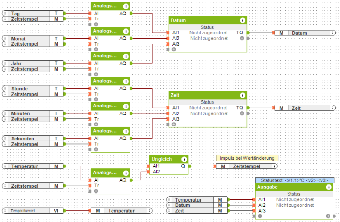Screen dimensions: 340x222
Task: Select Temperatur input connector feeding Ungleich AI1
Action: coord(33,166)
